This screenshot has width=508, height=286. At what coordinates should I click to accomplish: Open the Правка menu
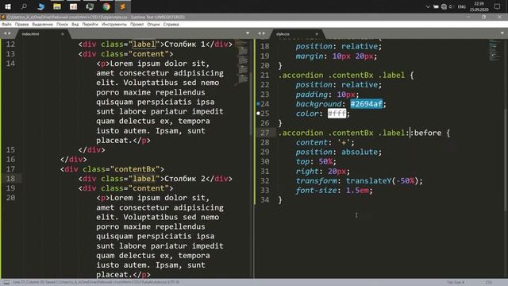click(21, 25)
